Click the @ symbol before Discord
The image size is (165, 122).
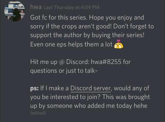(62, 62)
